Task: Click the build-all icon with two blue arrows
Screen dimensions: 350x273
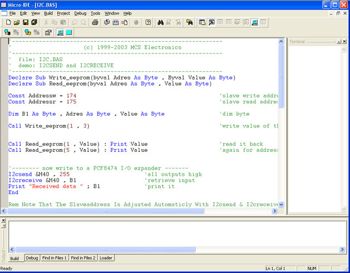Action: pos(116,22)
